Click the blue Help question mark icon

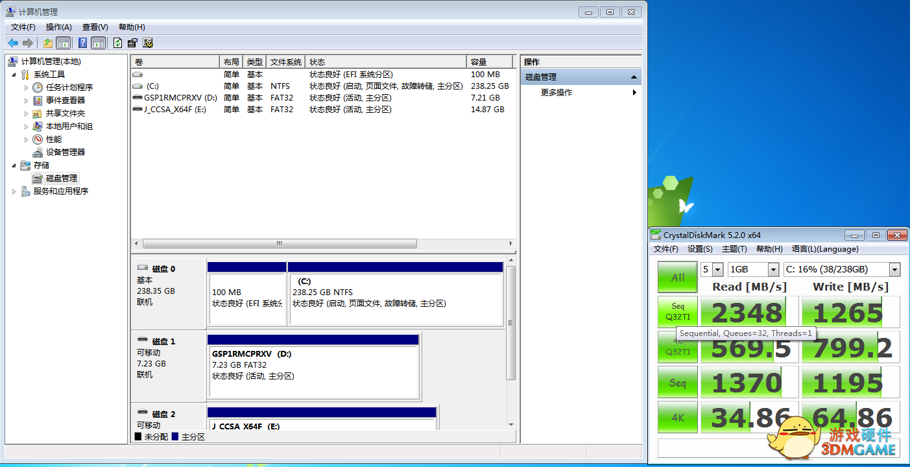pyautogui.click(x=82, y=43)
